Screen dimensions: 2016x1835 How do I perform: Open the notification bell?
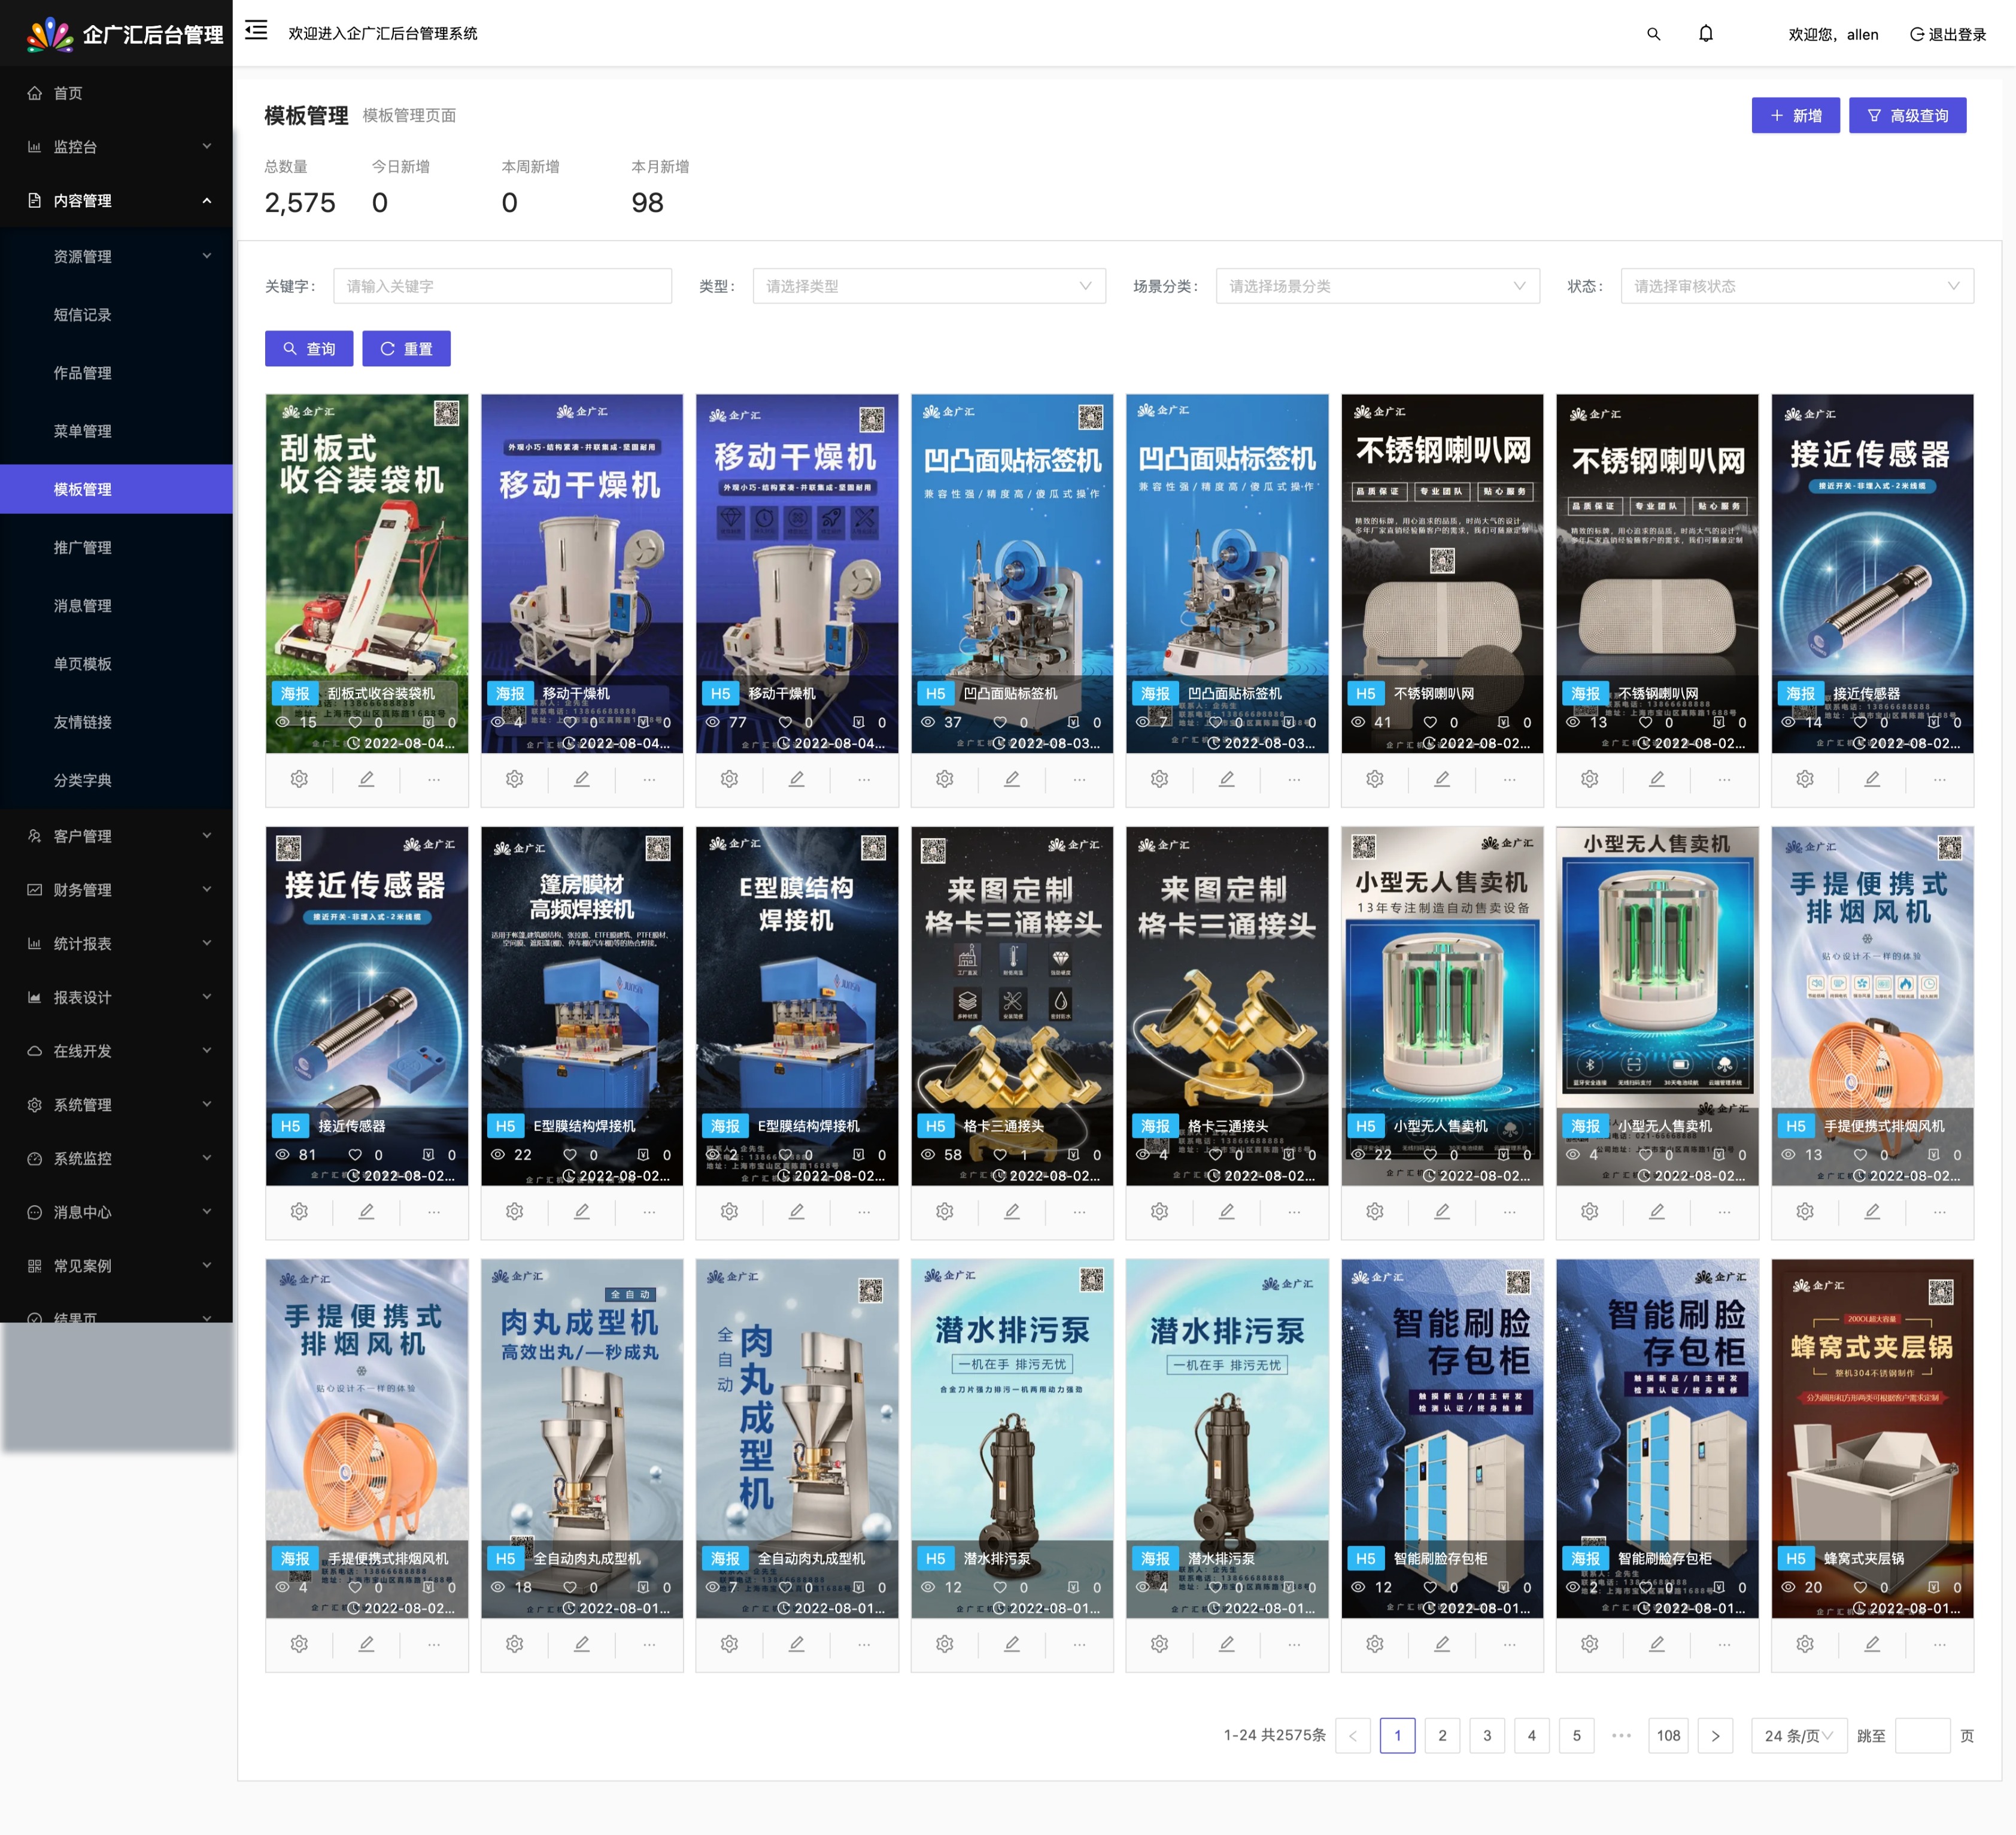(x=1706, y=34)
